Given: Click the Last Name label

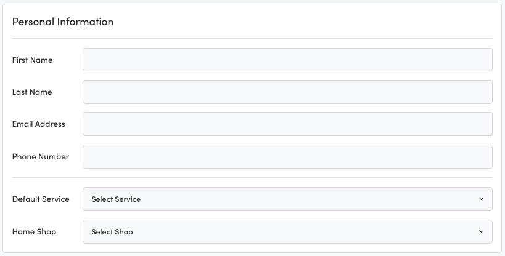Looking at the screenshot, I should point(32,92).
